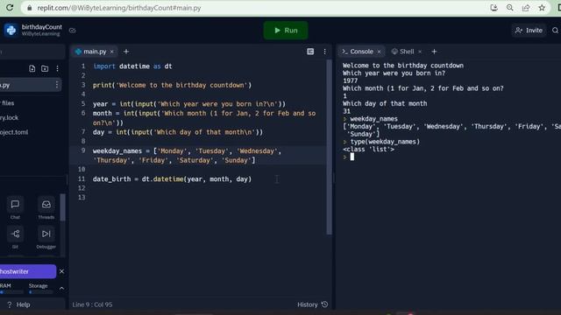Click the weekday_names line in editor
561x315 pixels.
point(187,156)
